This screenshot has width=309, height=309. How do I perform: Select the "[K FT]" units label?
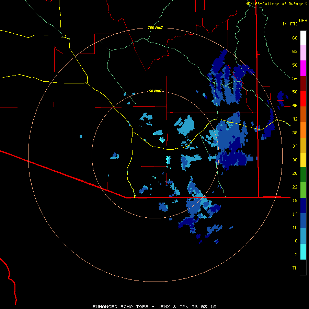(x=290, y=24)
